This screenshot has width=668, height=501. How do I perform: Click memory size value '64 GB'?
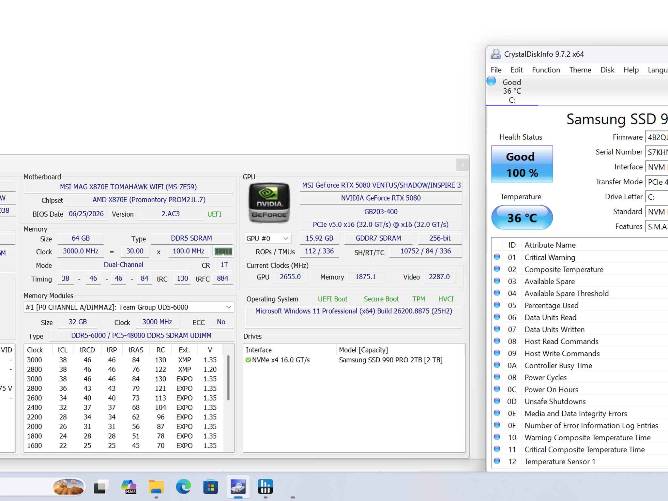81,238
